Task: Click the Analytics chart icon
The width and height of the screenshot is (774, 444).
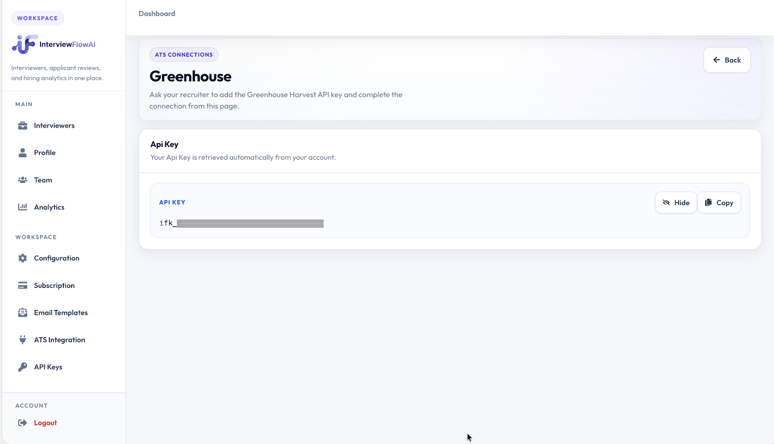Action: pos(23,207)
